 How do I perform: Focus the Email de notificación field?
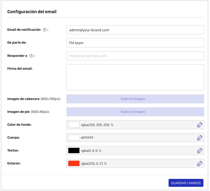135,30
